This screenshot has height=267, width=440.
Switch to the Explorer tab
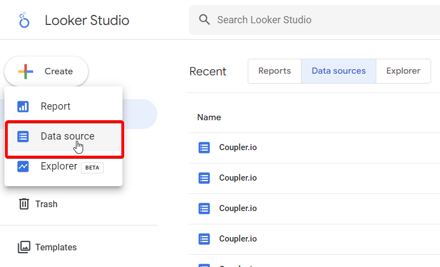coord(403,71)
